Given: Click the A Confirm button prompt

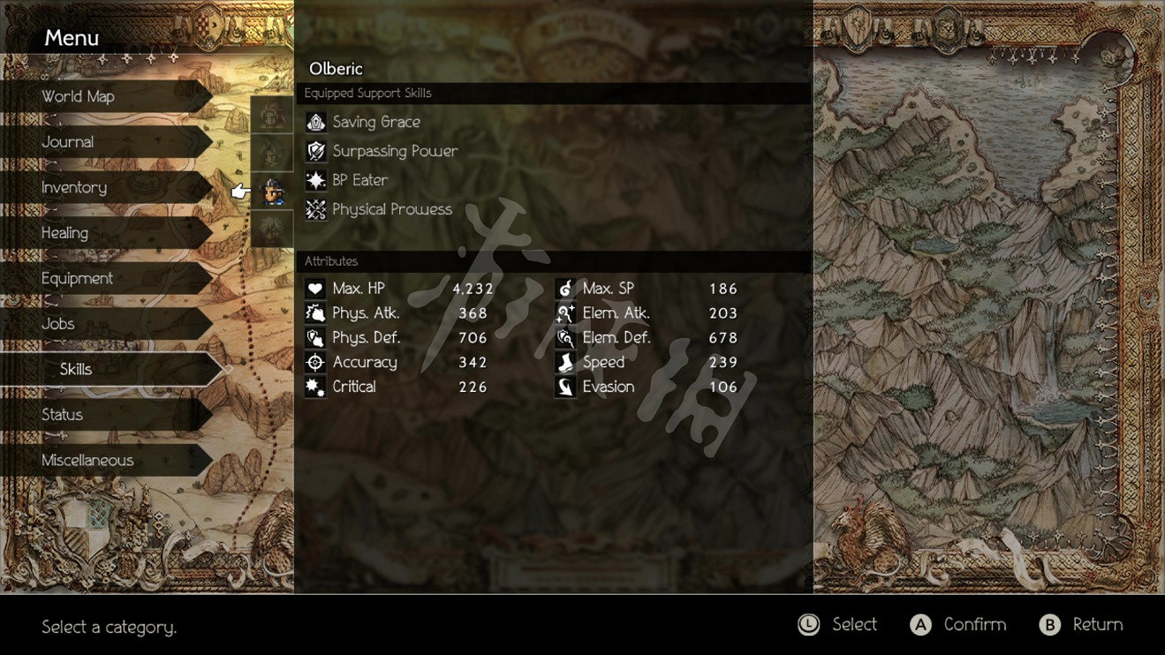Looking at the screenshot, I should coord(958,625).
